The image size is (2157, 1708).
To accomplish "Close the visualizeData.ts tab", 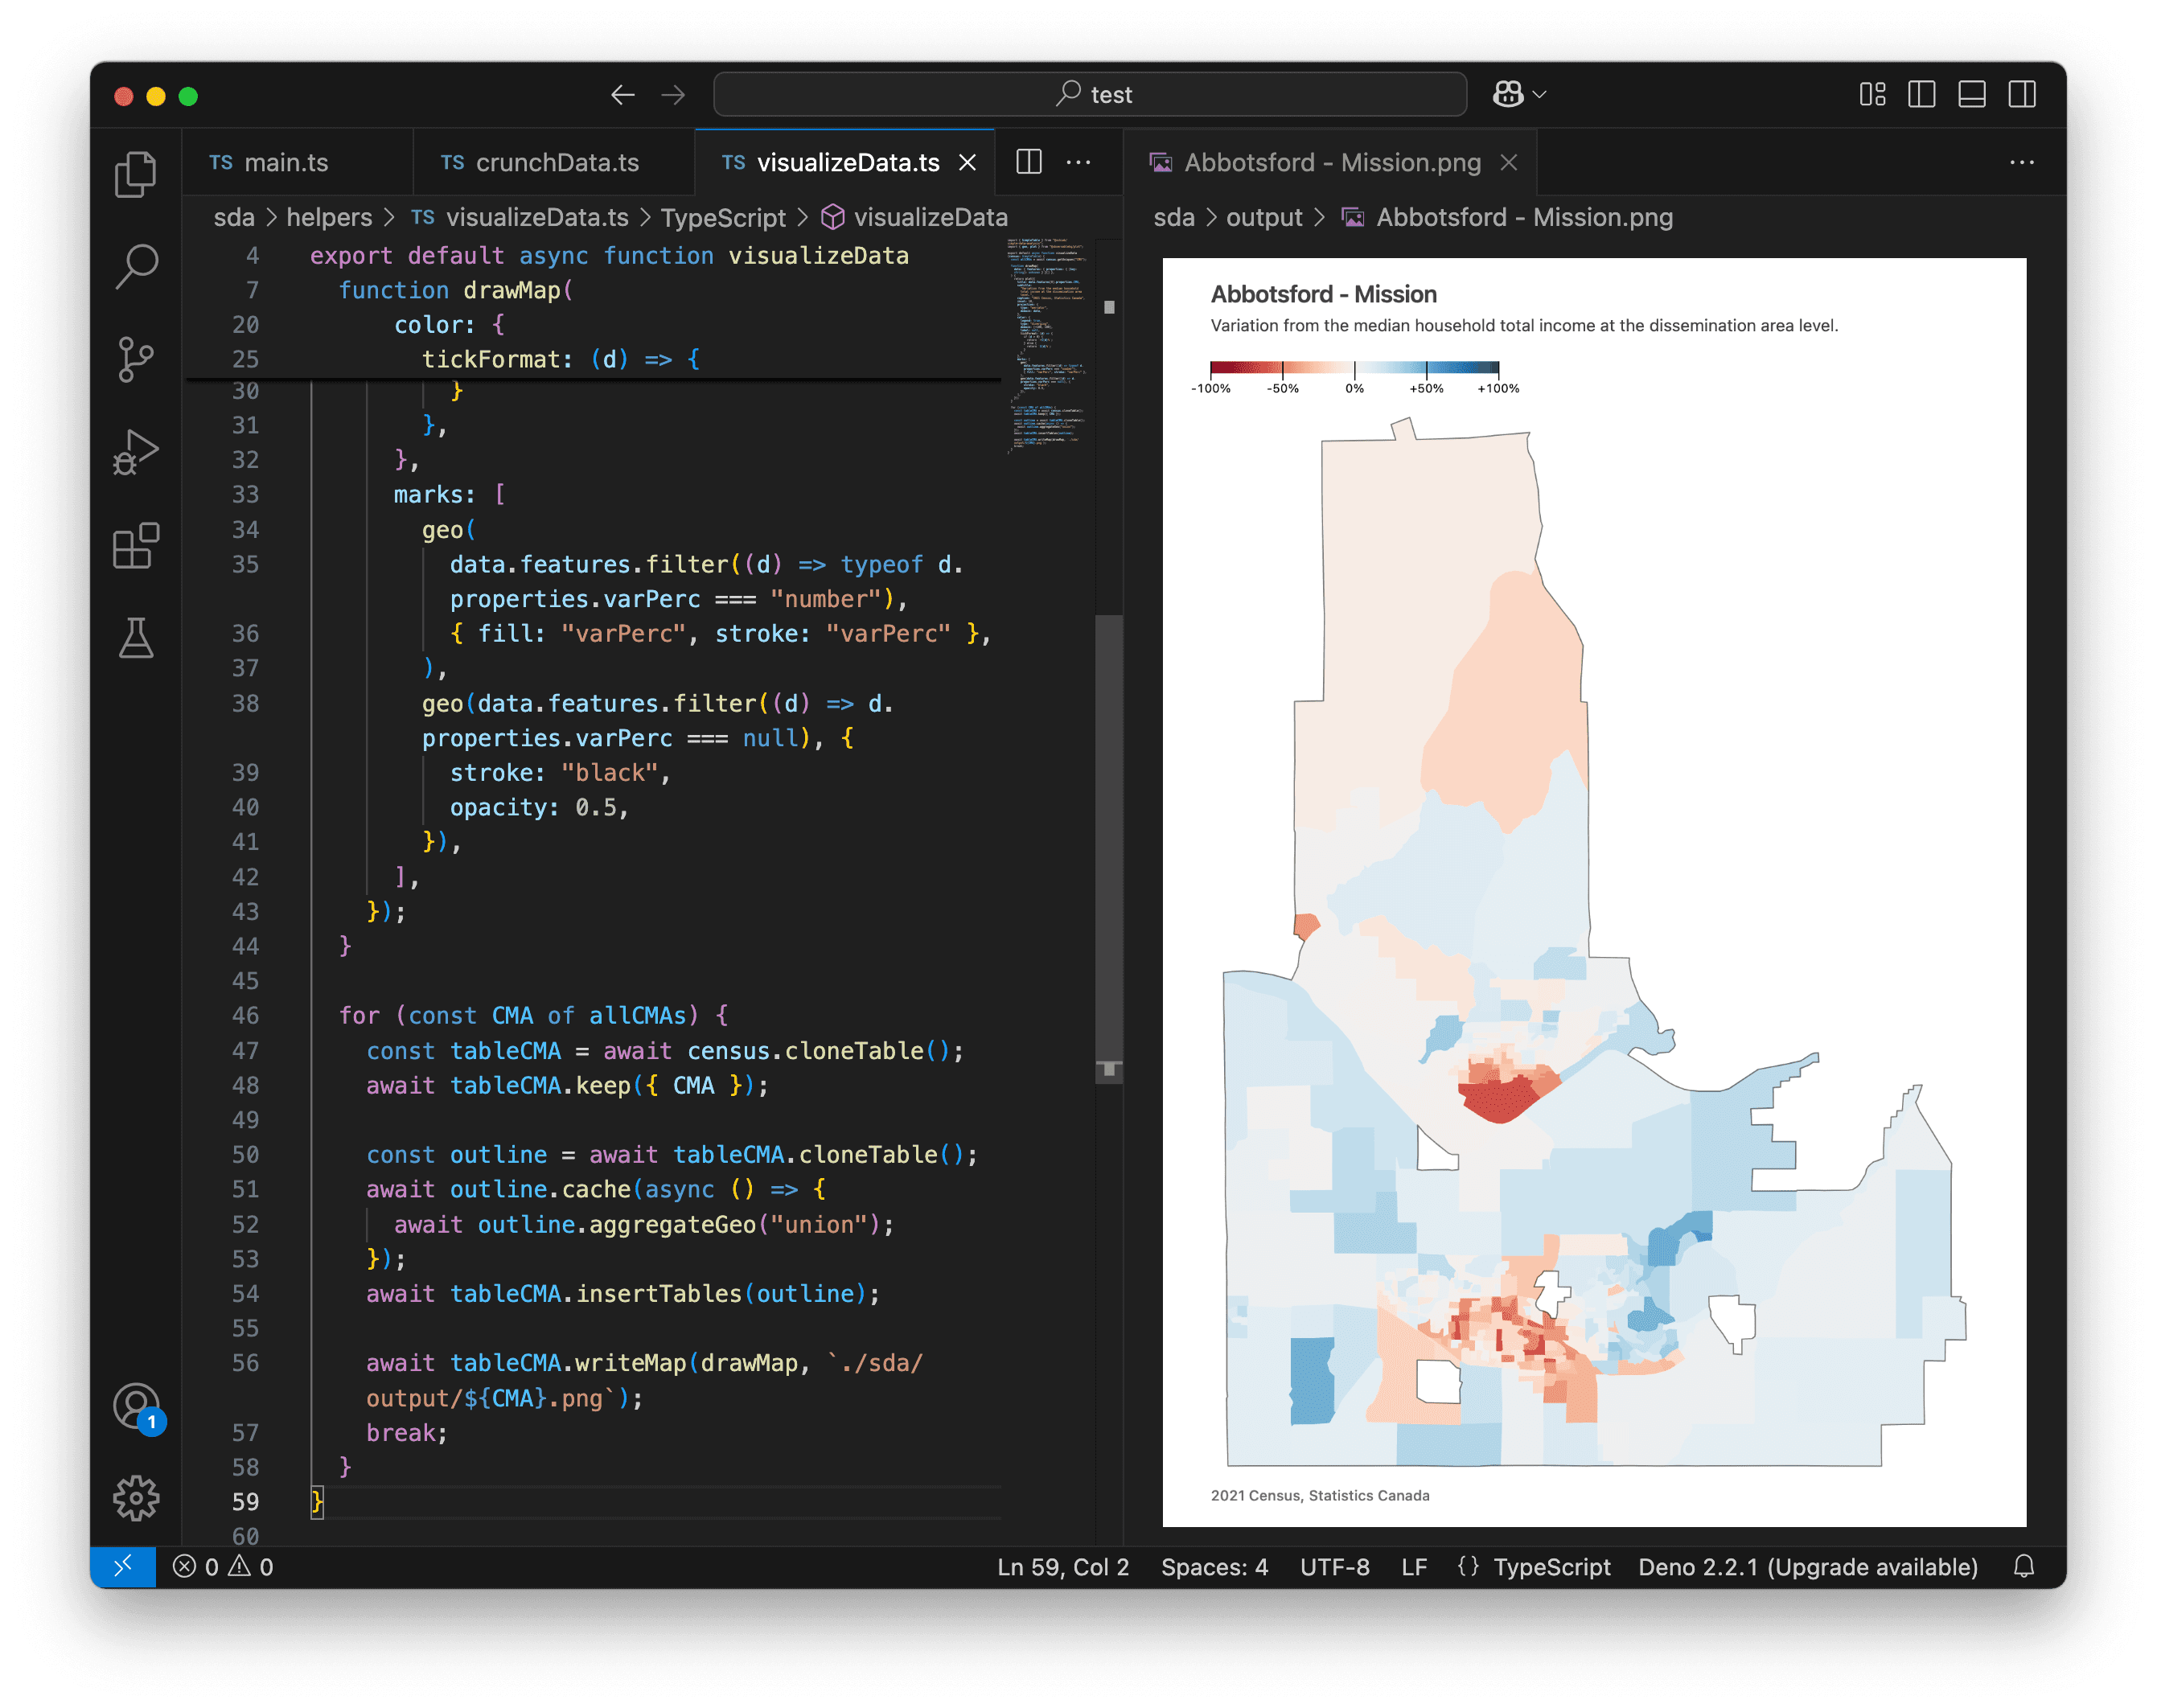I will coord(967,162).
